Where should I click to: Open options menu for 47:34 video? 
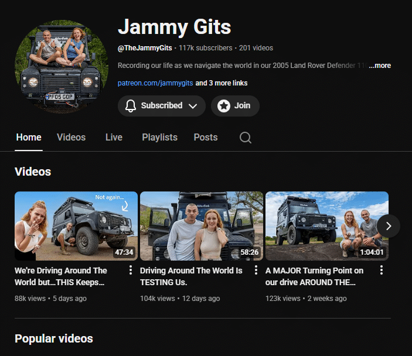(131, 271)
